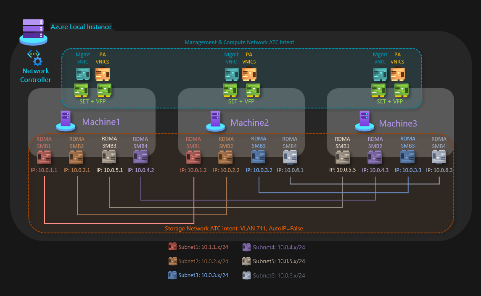This screenshot has height=296, width=481.
Task: Select Machine1 Mgmt vNIC teal card icon
Action: click(83, 74)
